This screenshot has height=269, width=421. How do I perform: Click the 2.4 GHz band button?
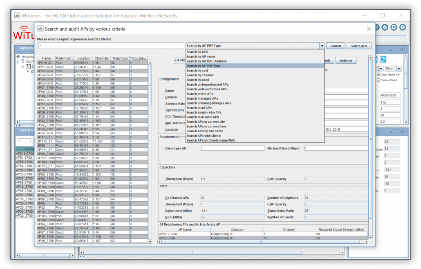pyautogui.click(x=179, y=60)
